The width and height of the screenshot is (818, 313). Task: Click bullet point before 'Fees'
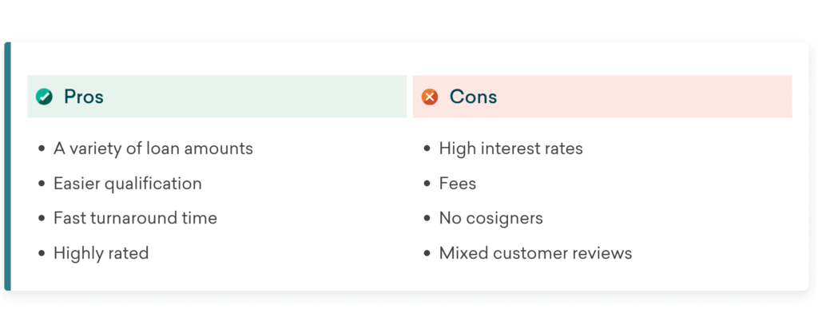point(427,184)
